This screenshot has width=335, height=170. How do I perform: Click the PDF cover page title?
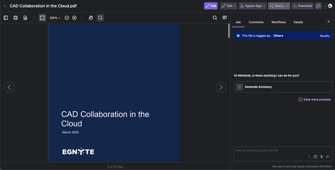105,119
